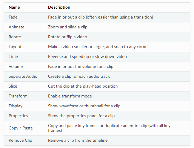
Task: Click the 'Zoom and slide a clip' description
Action: pyautogui.click(x=68, y=27)
